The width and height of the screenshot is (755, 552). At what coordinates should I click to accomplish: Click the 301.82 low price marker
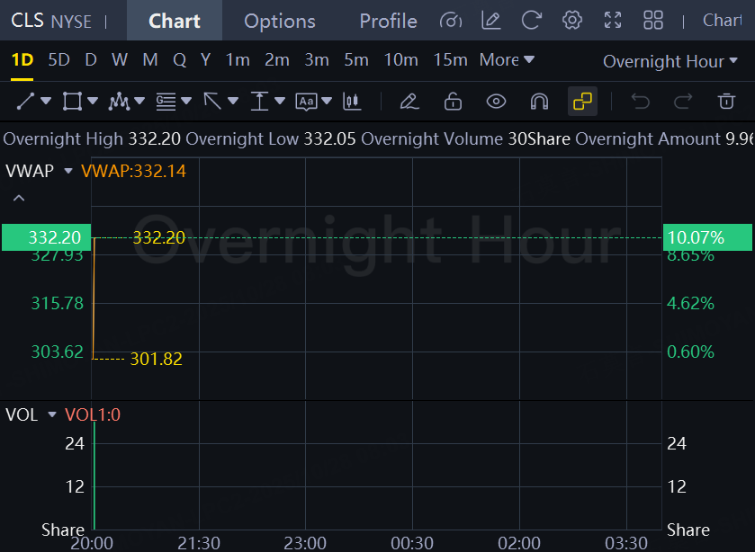pyautogui.click(x=156, y=359)
